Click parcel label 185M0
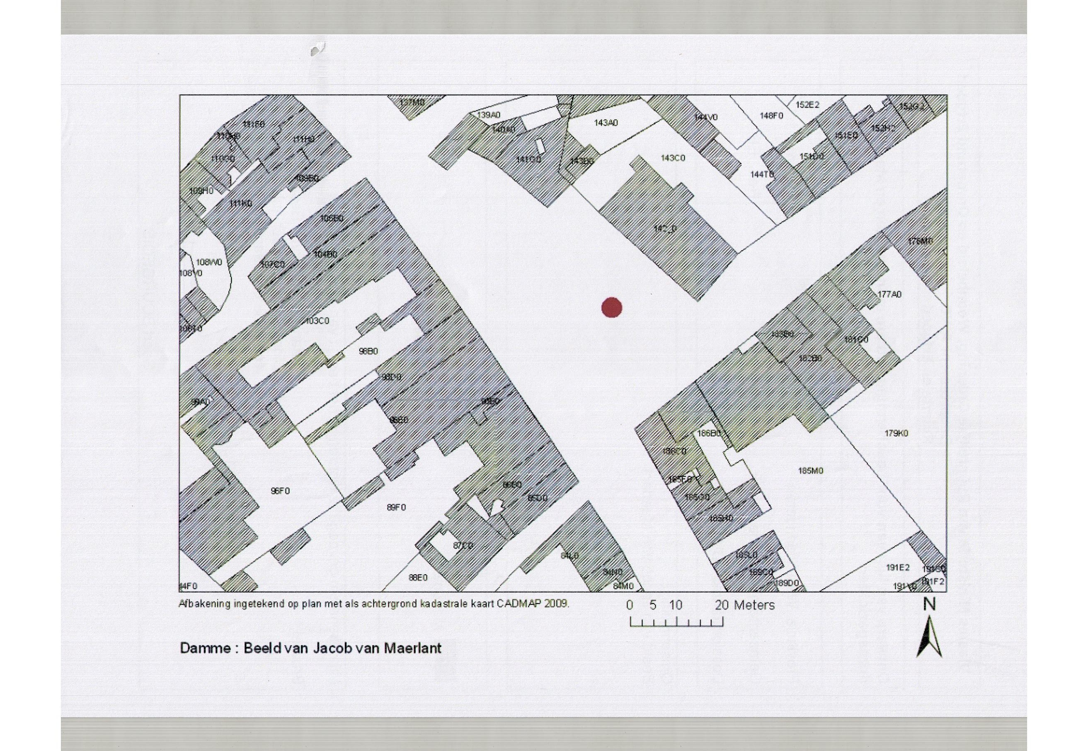Image resolution: width=1071 pixels, height=751 pixels. tap(810, 471)
